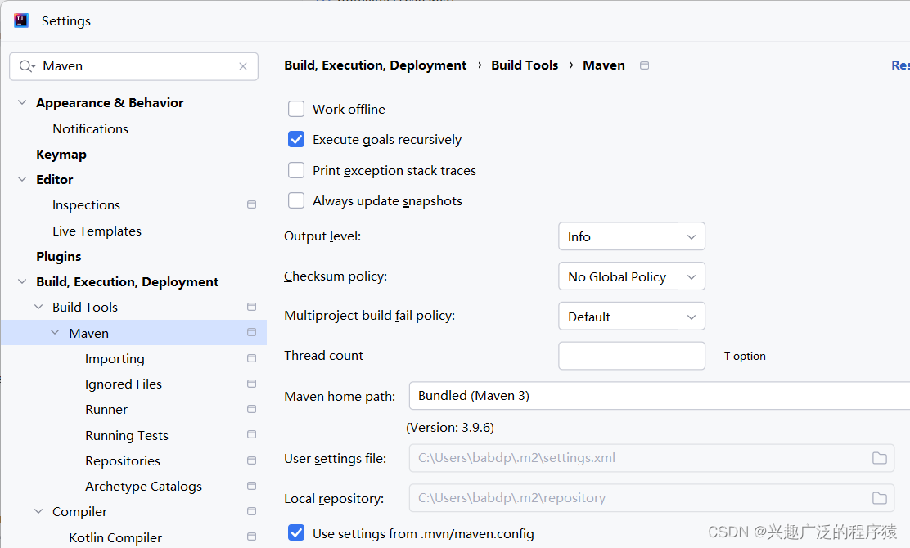The width and height of the screenshot is (910, 548).
Task: Click Build Tools breadcrumb link
Action: [x=525, y=65]
